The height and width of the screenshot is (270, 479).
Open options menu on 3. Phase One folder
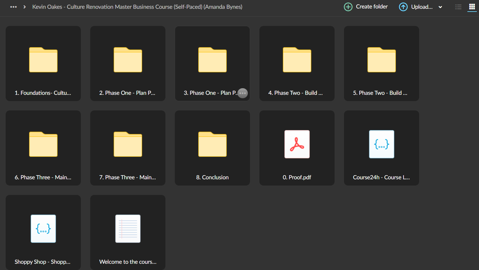pyautogui.click(x=243, y=93)
